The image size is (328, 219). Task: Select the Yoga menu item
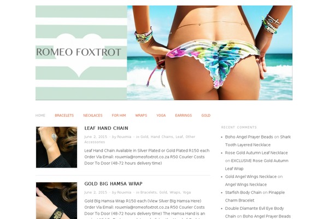(x=161, y=116)
